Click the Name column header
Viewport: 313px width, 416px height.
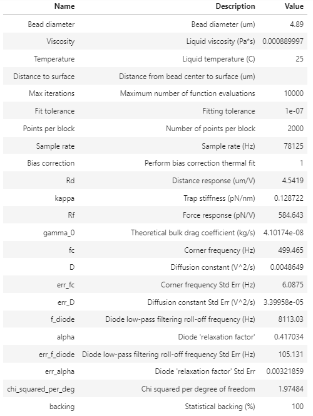[x=64, y=6]
